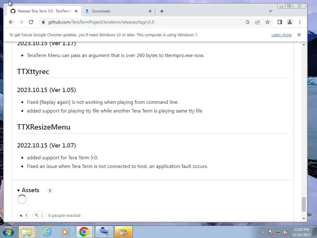
Task: Close the Downloads tab
Action: (150, 11)
